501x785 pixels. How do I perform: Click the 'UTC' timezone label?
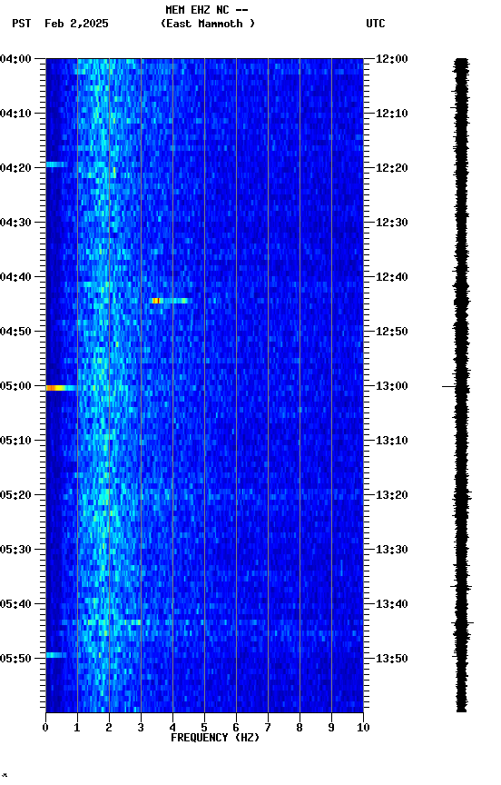(376, 24)
